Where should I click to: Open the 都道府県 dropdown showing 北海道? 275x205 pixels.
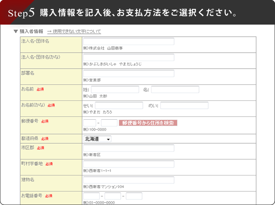coord(97,139)
